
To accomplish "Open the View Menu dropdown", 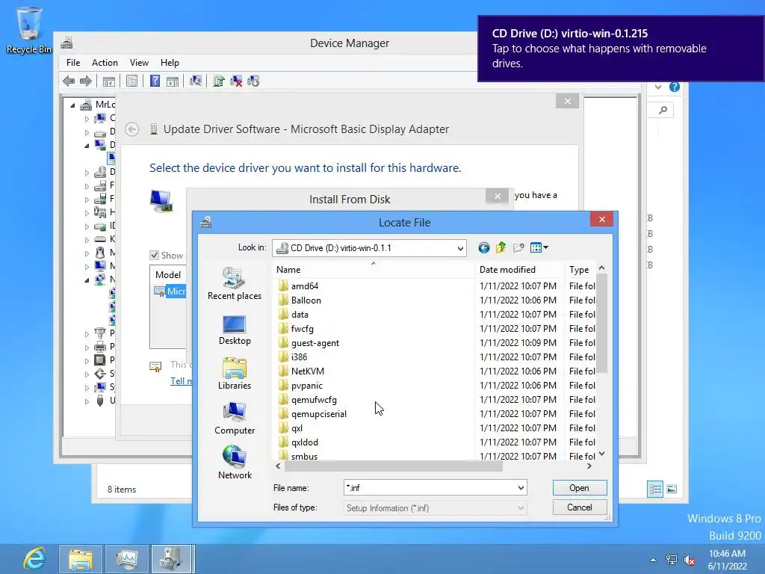I will click(x=539, y=248).
